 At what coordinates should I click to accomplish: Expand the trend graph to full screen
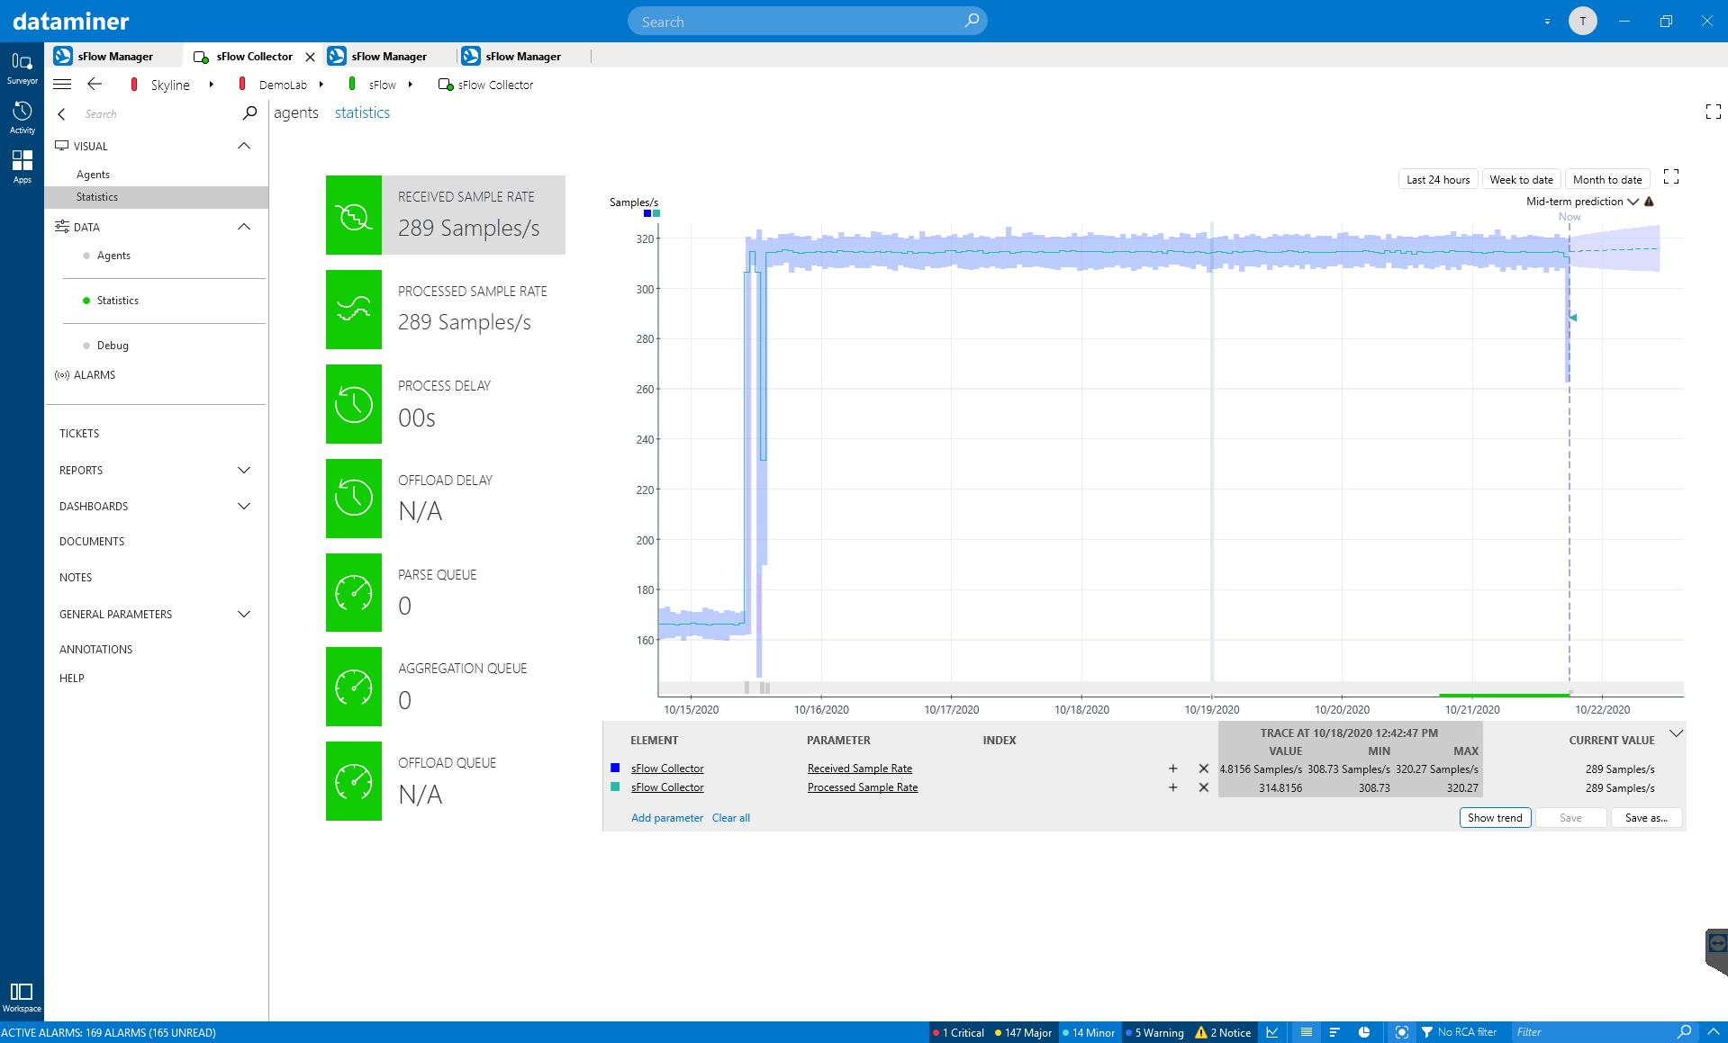click(1671, 176)
